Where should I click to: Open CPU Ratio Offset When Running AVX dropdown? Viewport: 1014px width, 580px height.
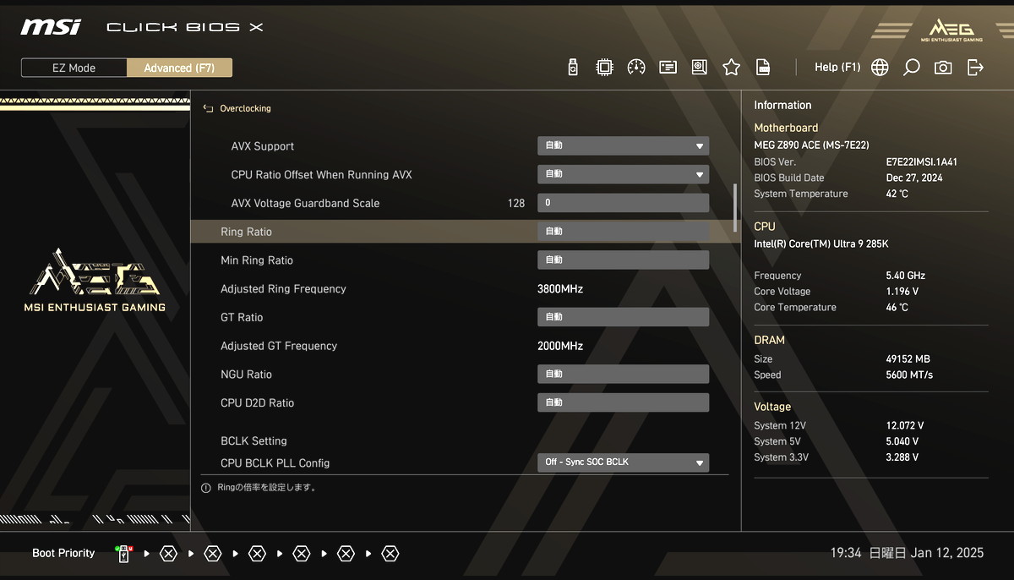(x=623, y=175)
